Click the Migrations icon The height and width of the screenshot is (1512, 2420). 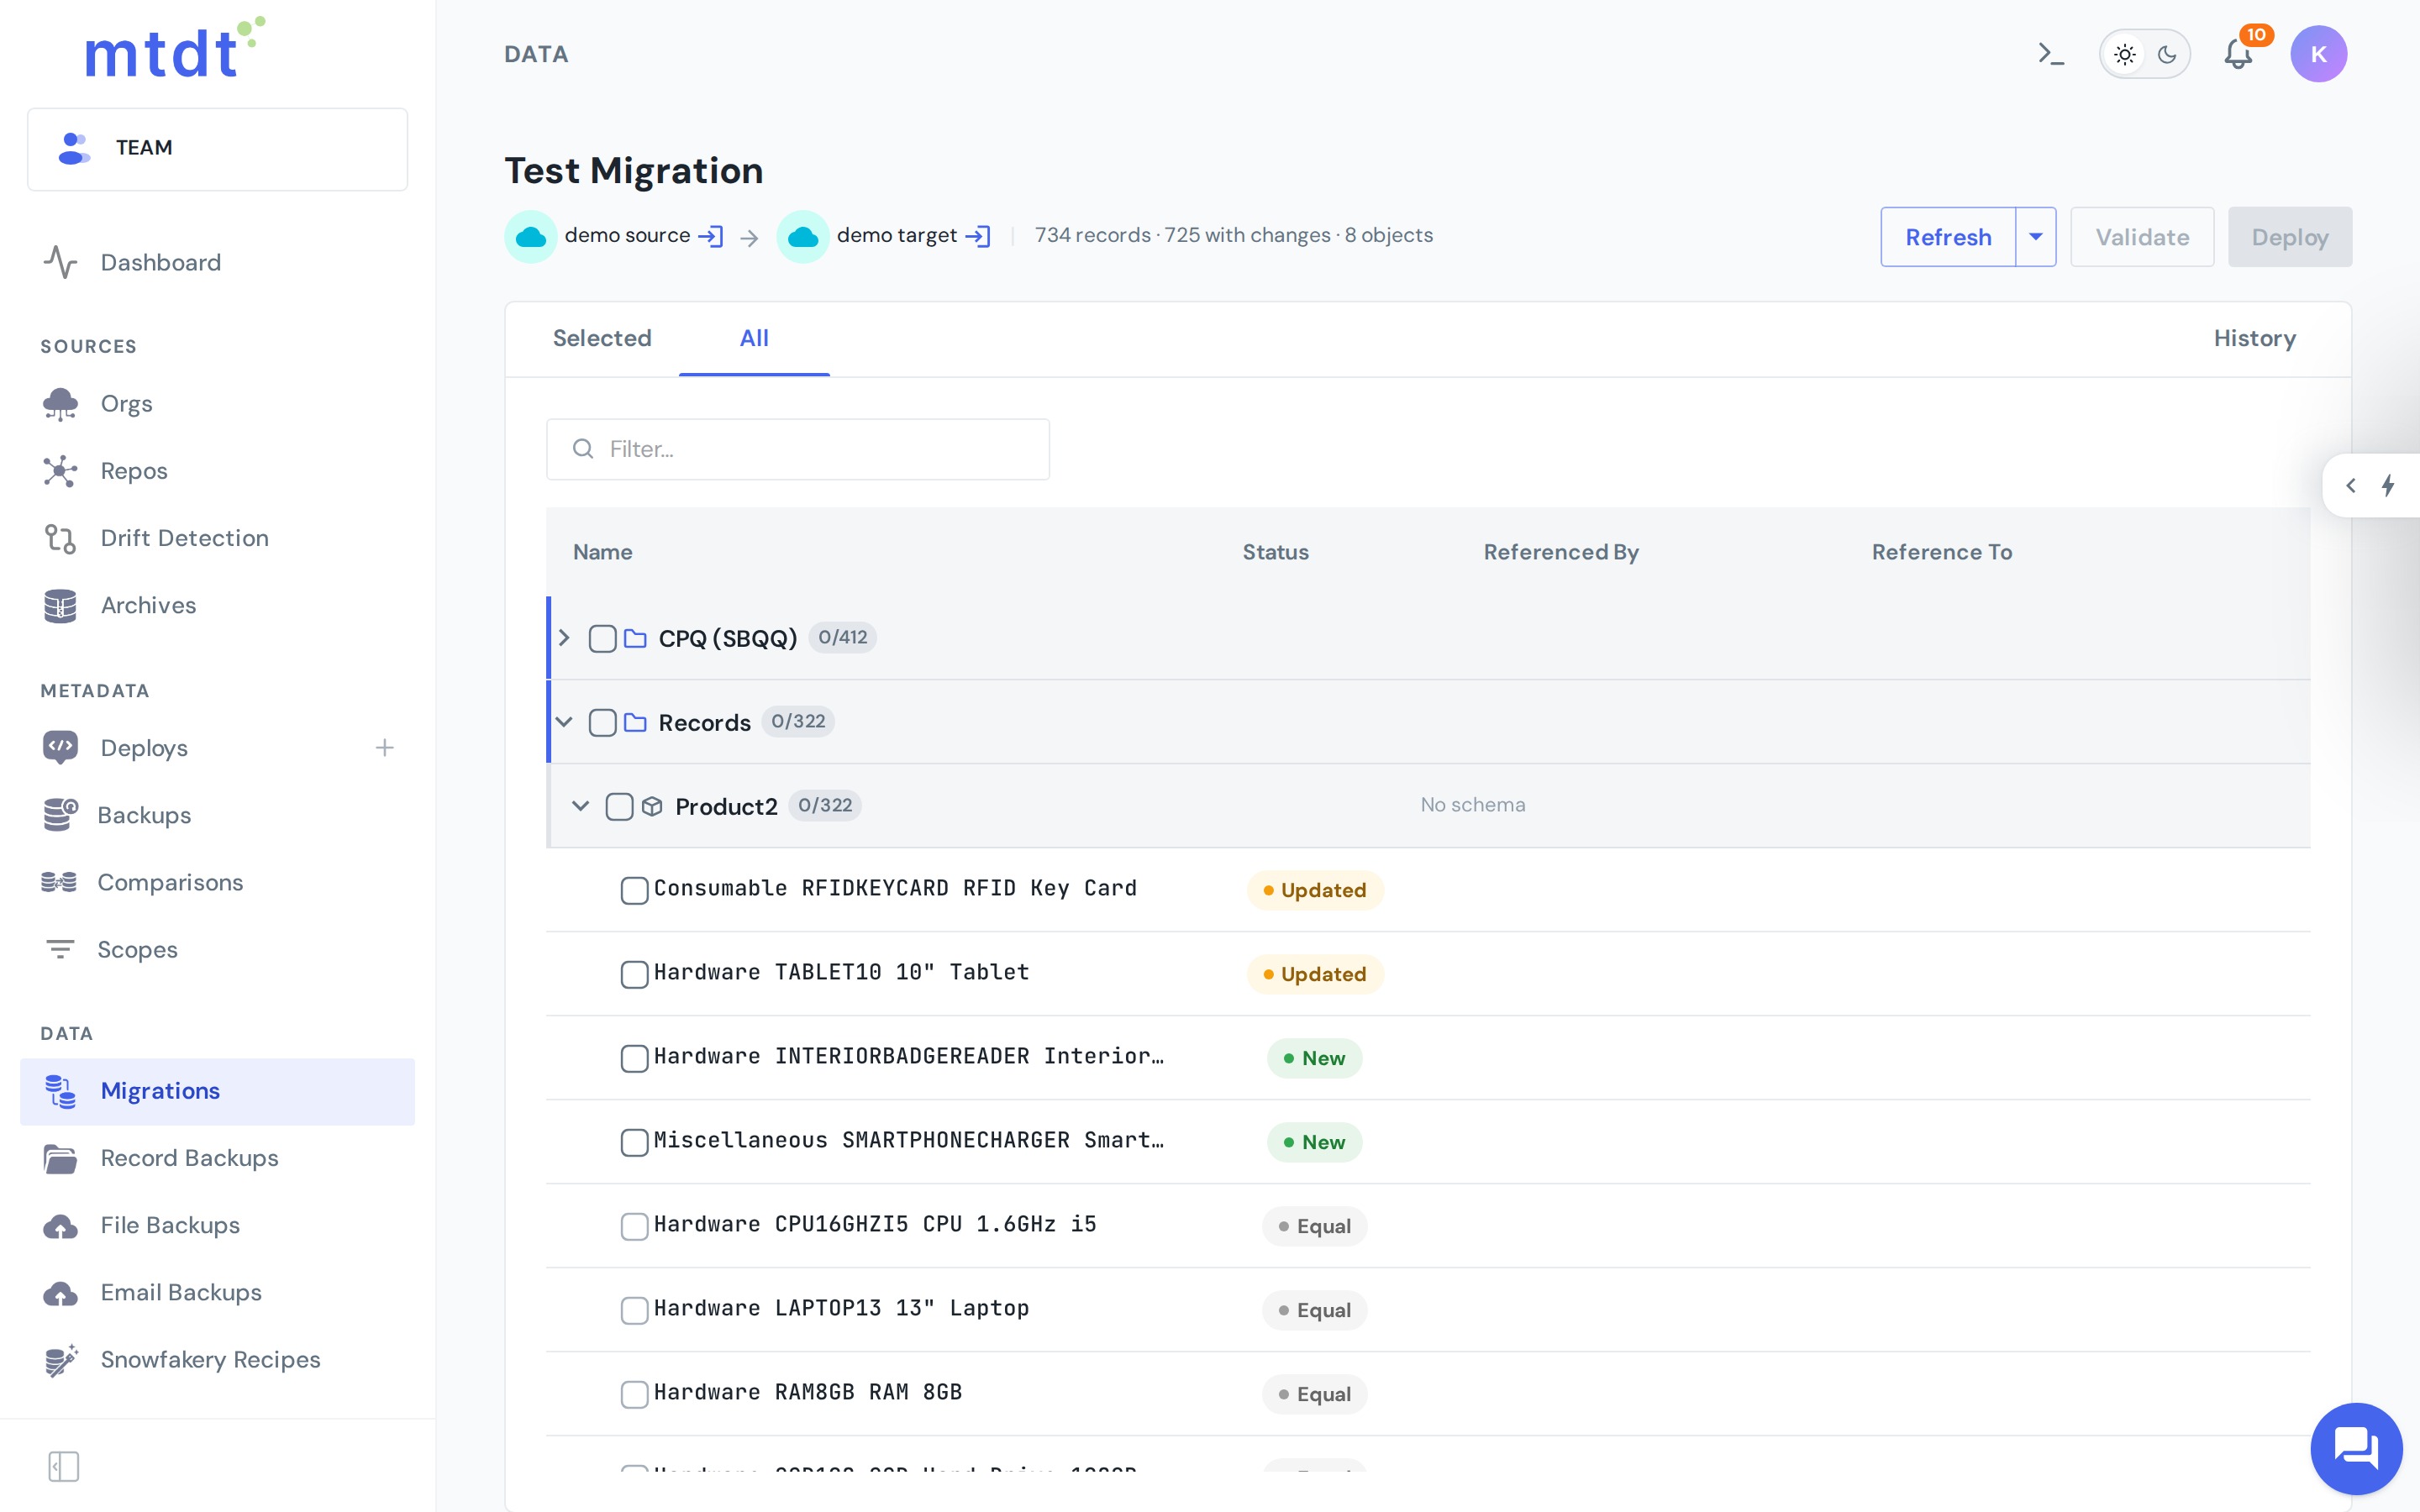pos(60,1091)
